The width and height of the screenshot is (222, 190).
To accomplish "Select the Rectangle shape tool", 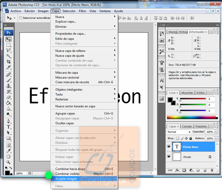I will [x=8, y=138].
